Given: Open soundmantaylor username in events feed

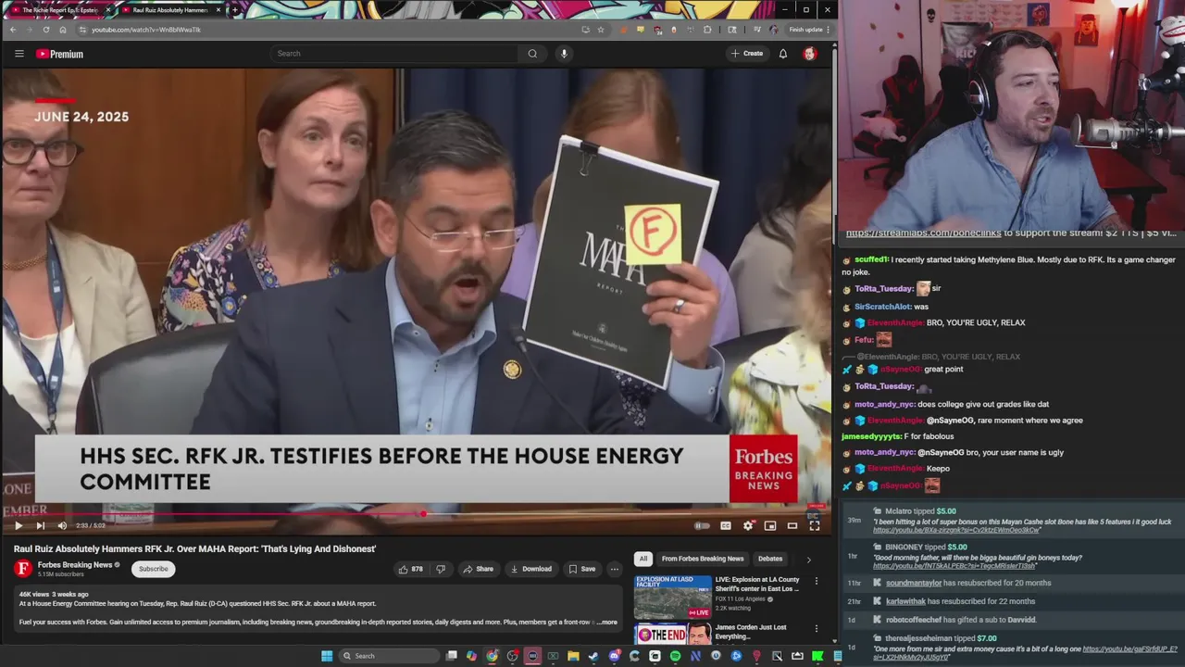Looking at the screenshot, I should (x=913, y=583).
